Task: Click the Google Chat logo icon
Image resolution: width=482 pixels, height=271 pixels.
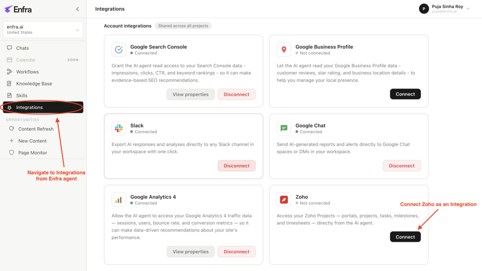Action: tap(284, 128)
